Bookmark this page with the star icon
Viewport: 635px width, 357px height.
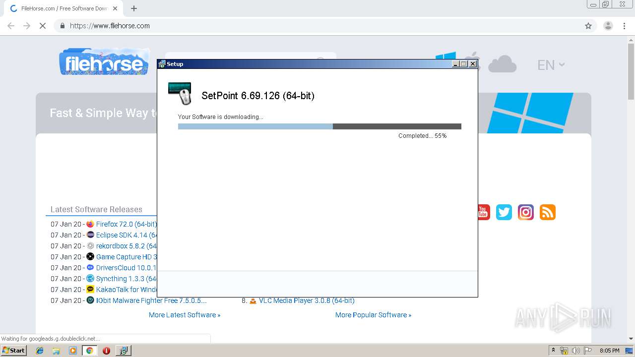pos(588,26)
